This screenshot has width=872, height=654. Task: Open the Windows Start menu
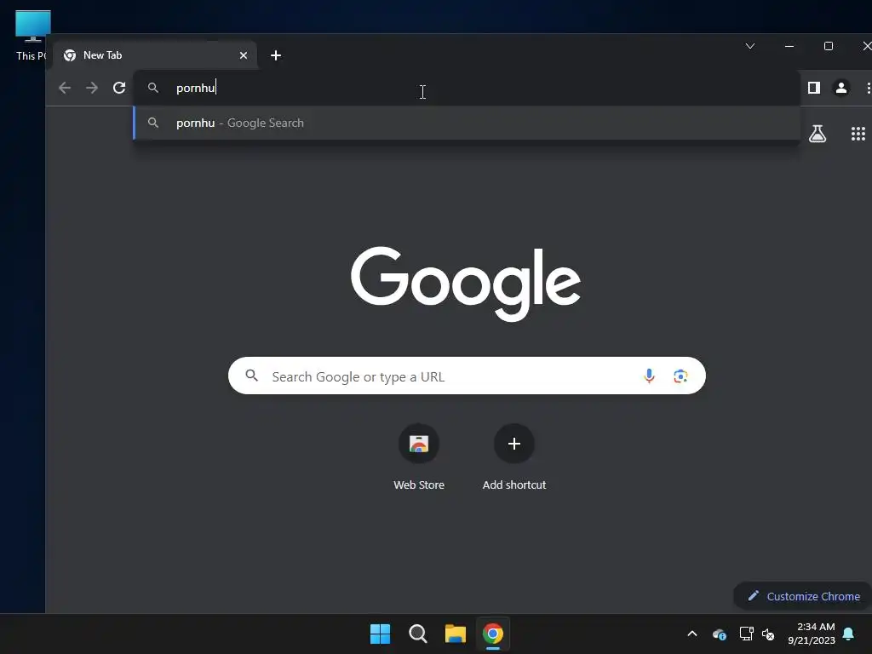pos(381,634)
